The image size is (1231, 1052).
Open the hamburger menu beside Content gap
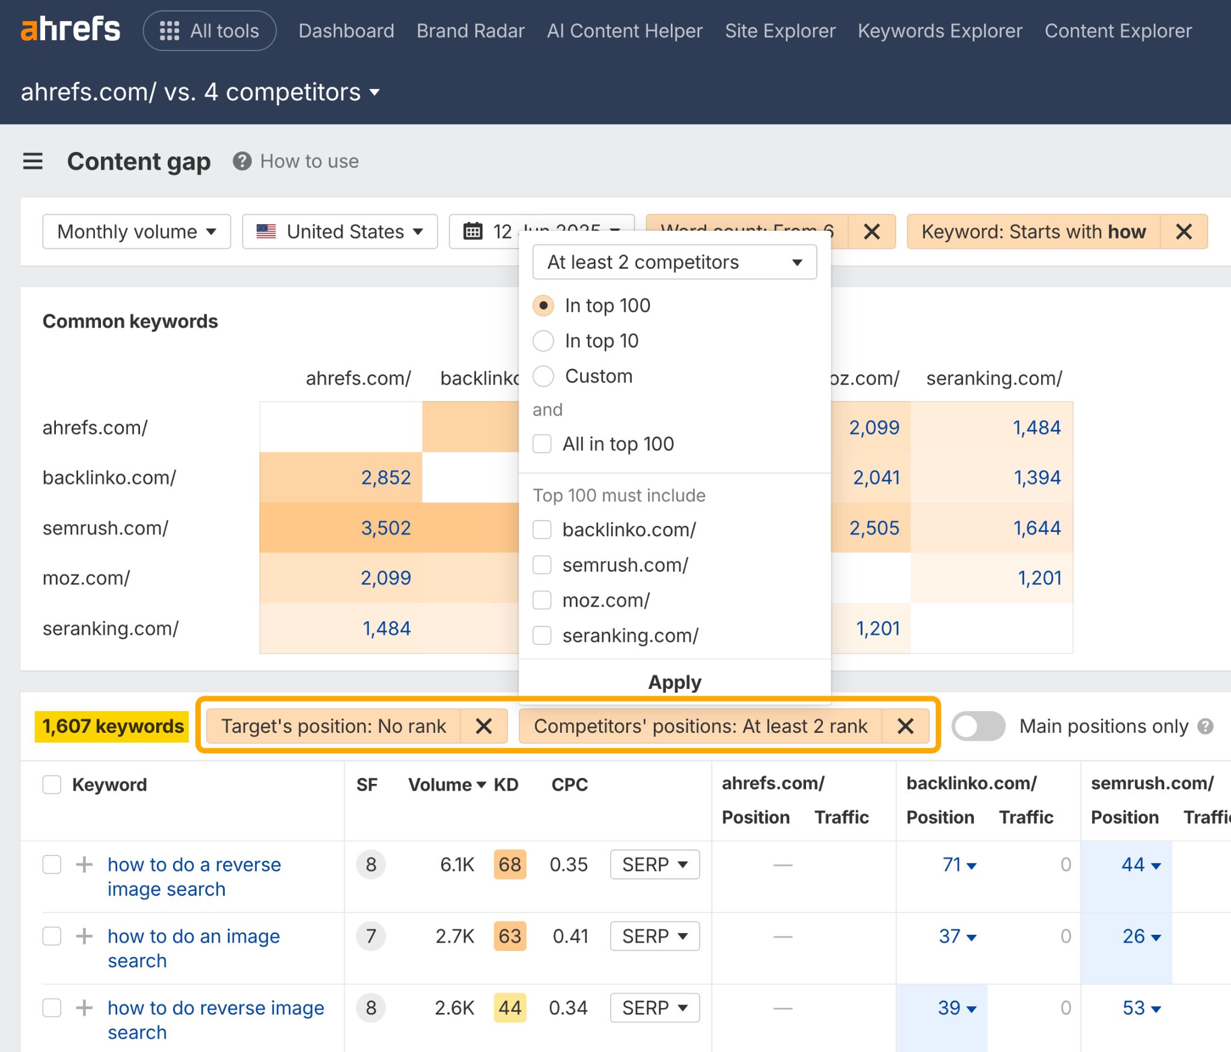coord(33,161)
